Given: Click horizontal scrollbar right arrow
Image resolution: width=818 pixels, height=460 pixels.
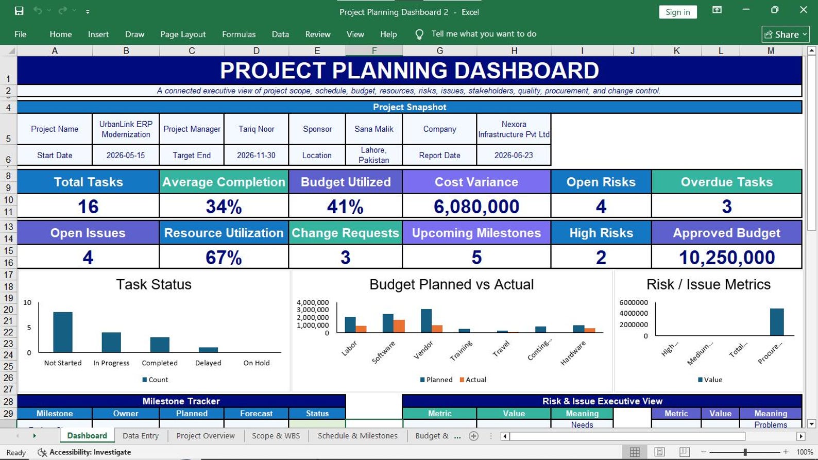Looking at the screenshot, I should pyautogui.click(x=800, y=436).
